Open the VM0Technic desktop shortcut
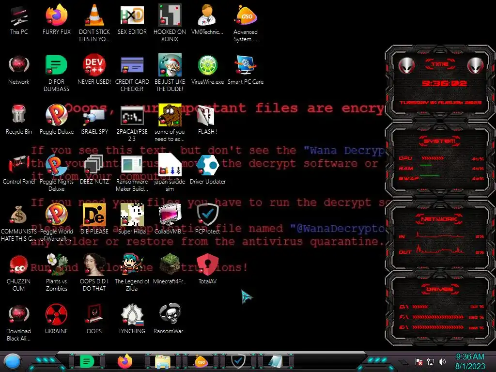The width and height of the screenshot is (496, 372). [x=207, y=19]
